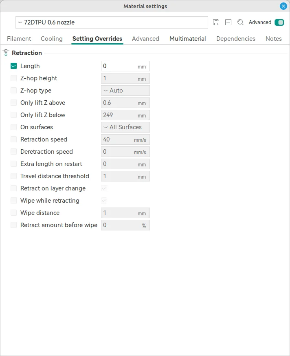This screenshot has height=356, width=290.
Task: Click the Deretraction speed value field
Action: point(125,152)
